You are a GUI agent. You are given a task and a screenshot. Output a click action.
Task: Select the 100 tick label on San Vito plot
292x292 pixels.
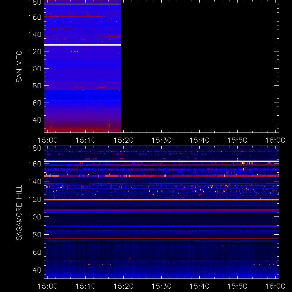click(35, 69)
